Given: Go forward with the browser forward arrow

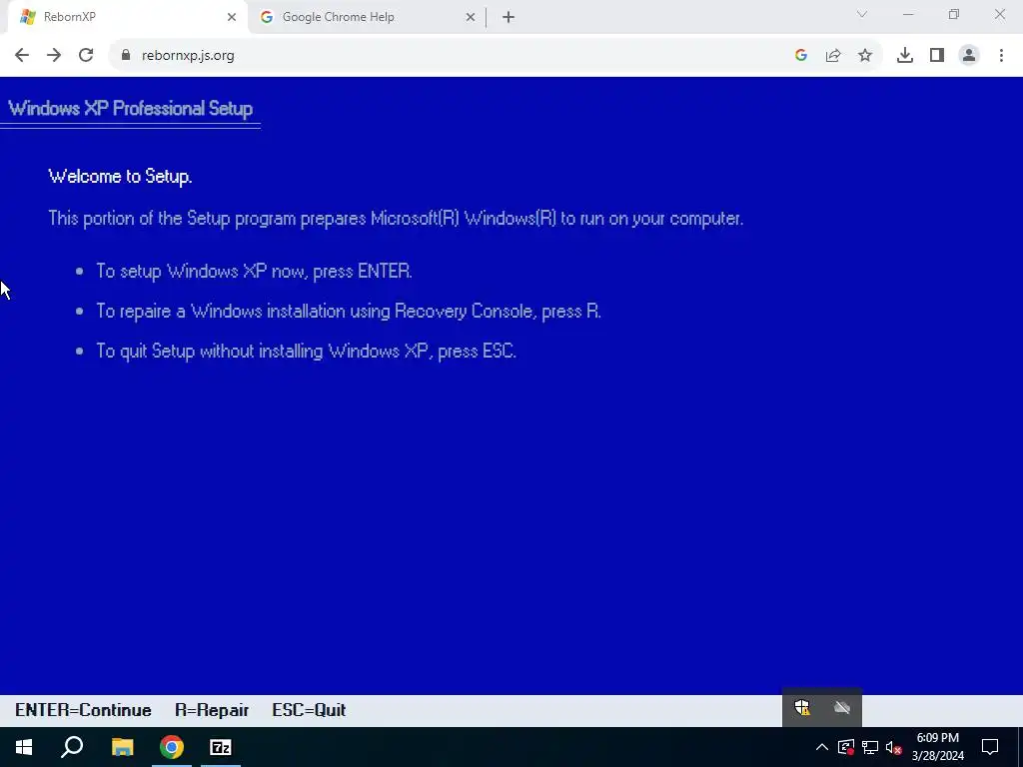Looking at the screenshot, I should click(x=54, y=56).
